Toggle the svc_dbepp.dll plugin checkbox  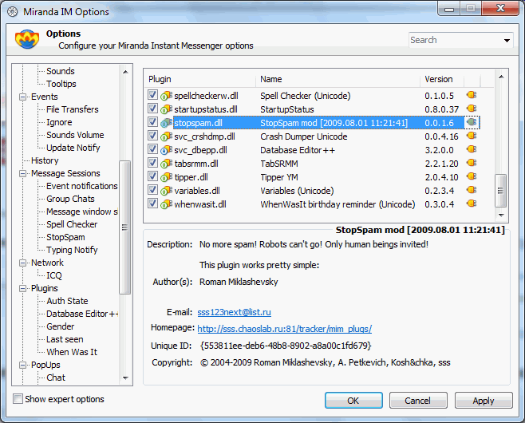tap(152, 149)
